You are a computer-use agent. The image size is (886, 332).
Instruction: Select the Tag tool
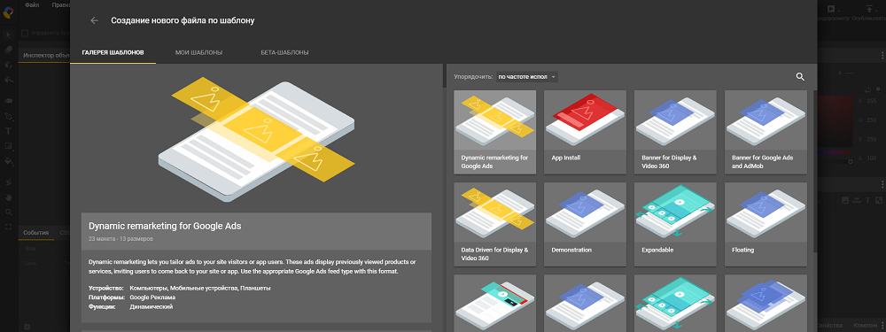click(x=9, y=101)
